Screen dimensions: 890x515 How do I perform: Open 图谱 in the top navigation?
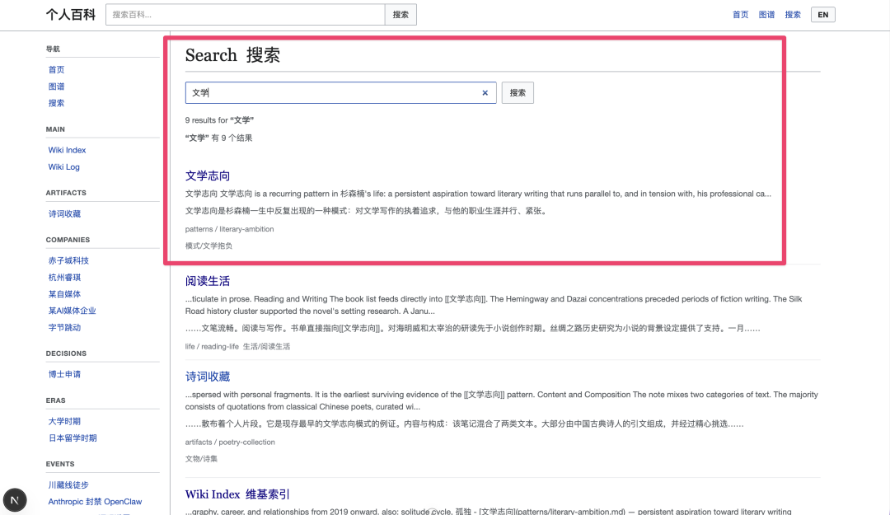[x=766, y=15]
